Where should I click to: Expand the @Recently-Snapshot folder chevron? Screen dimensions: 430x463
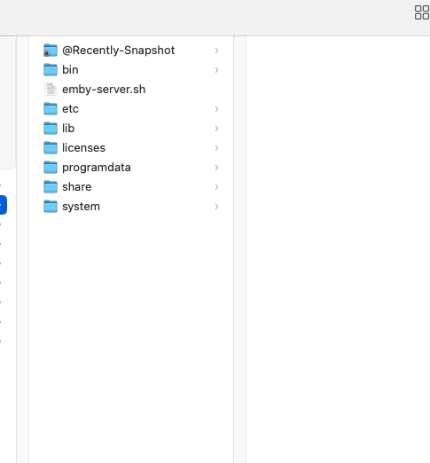(x=216, y=51)
